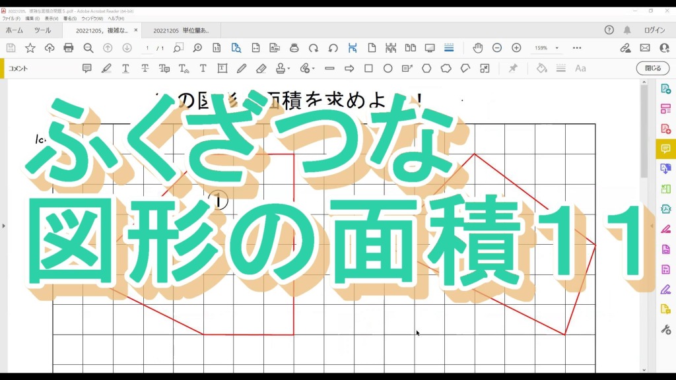Pick the pencil drawing tool
The width and height of the screenshot is (676, 380).
242,69
